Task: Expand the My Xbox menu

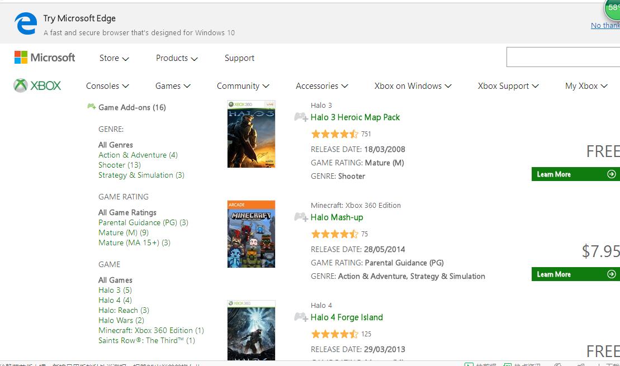Action: (x=586, y=85)
